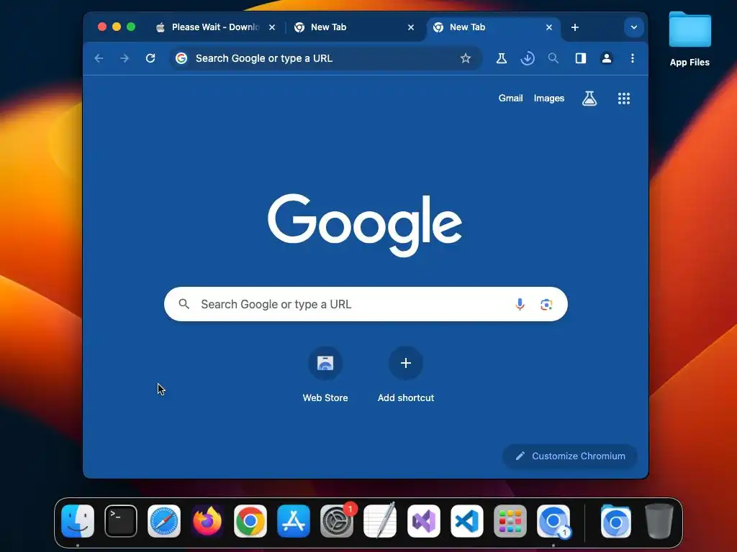This screenshot has height=552, width=737.
Task: Launch Firefox from the dock
Action: (207, 521)
